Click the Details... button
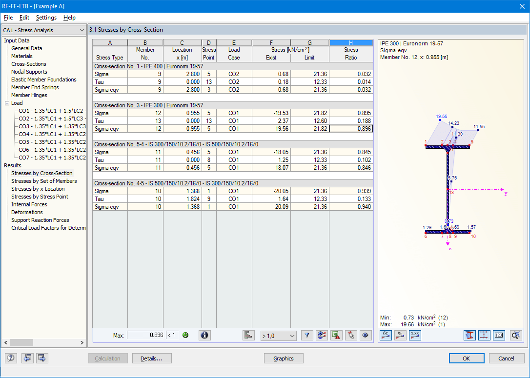The width and height of the screenshot is (530, 378). 152,358
